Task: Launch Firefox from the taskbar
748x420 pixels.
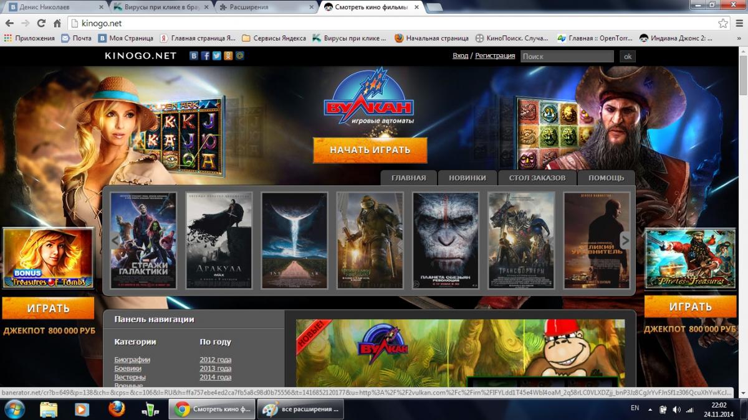Action: coord(116,409)
